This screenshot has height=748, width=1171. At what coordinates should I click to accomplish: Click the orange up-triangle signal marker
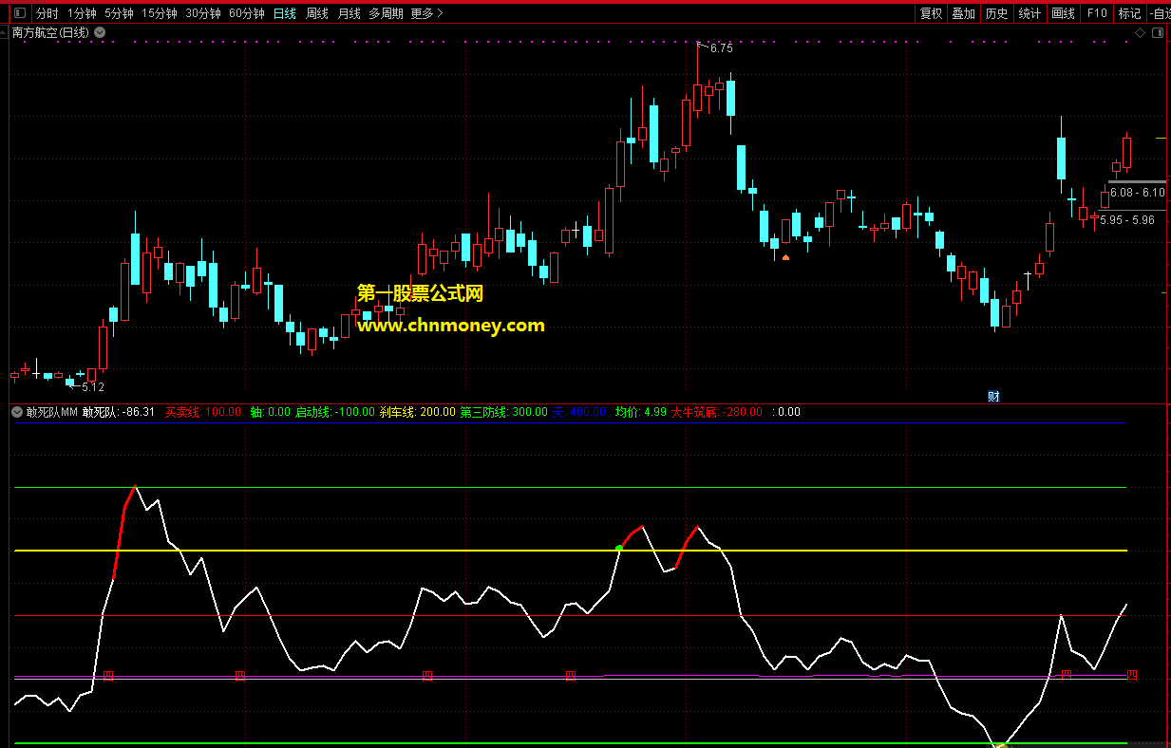(x=785, y=256)
